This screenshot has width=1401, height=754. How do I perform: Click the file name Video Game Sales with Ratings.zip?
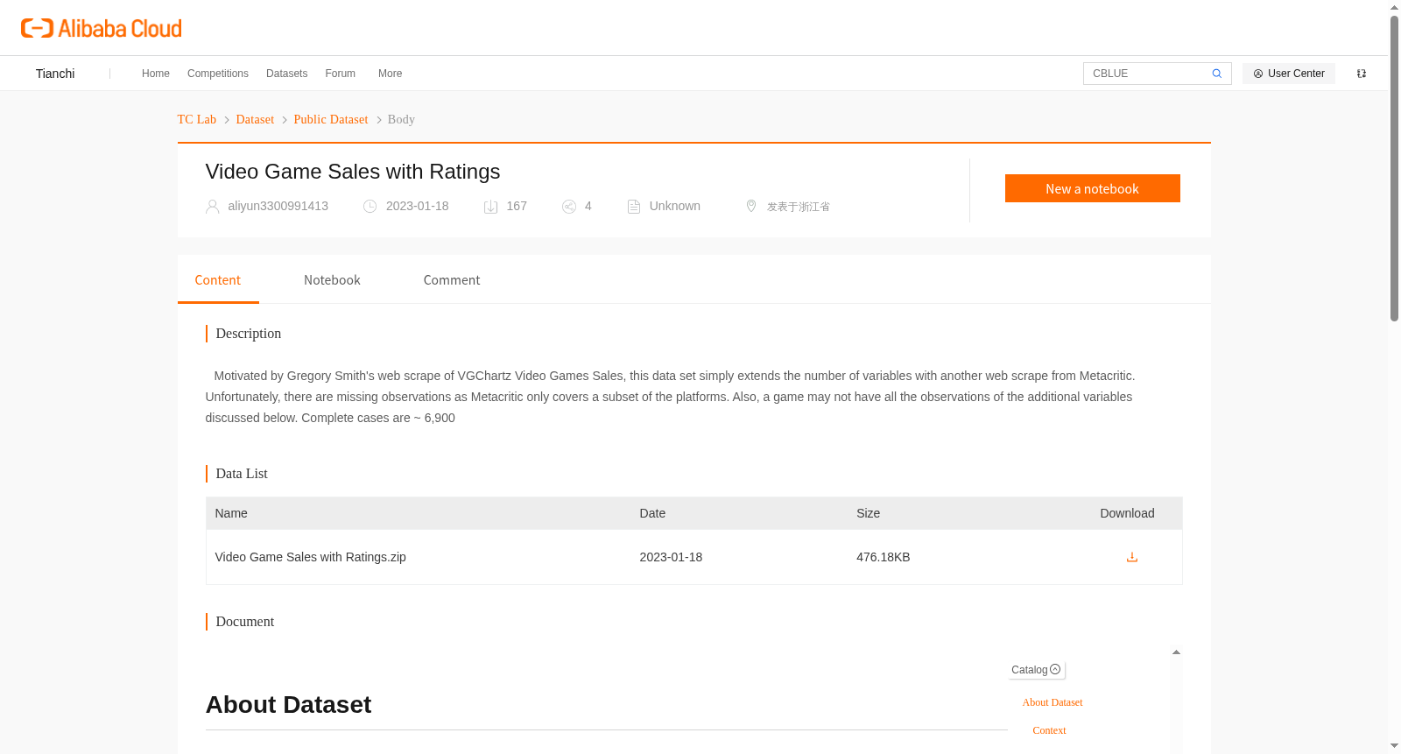tap(311, 557)
